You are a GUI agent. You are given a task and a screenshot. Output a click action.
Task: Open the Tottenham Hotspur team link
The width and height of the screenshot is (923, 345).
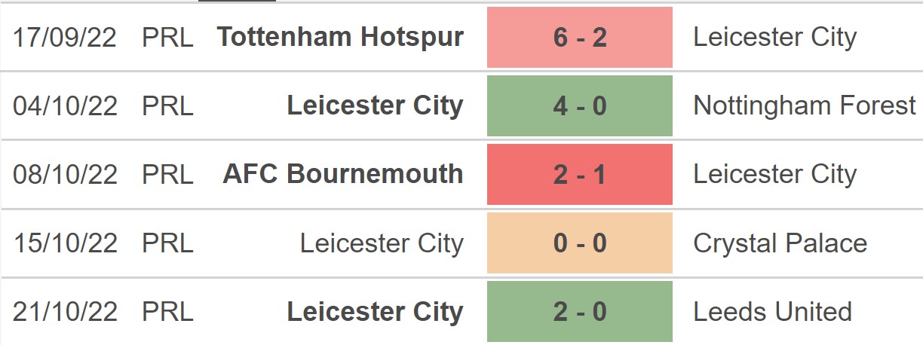340,37
